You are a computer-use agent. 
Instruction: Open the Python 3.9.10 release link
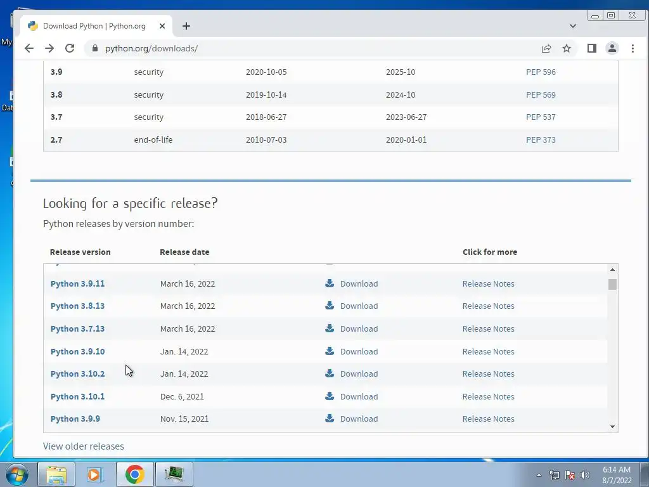77,351
